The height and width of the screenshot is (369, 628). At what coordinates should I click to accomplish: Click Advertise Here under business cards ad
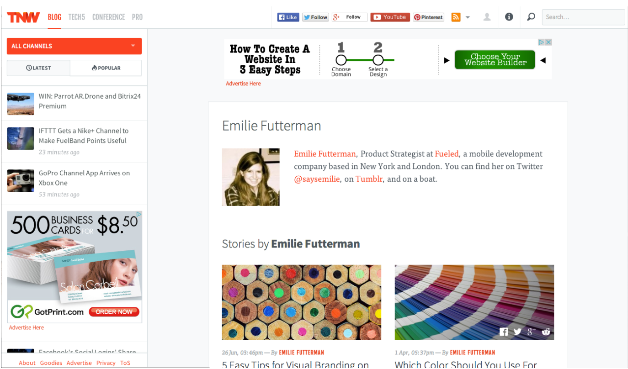pyautogui.click(x=27, y=327)
